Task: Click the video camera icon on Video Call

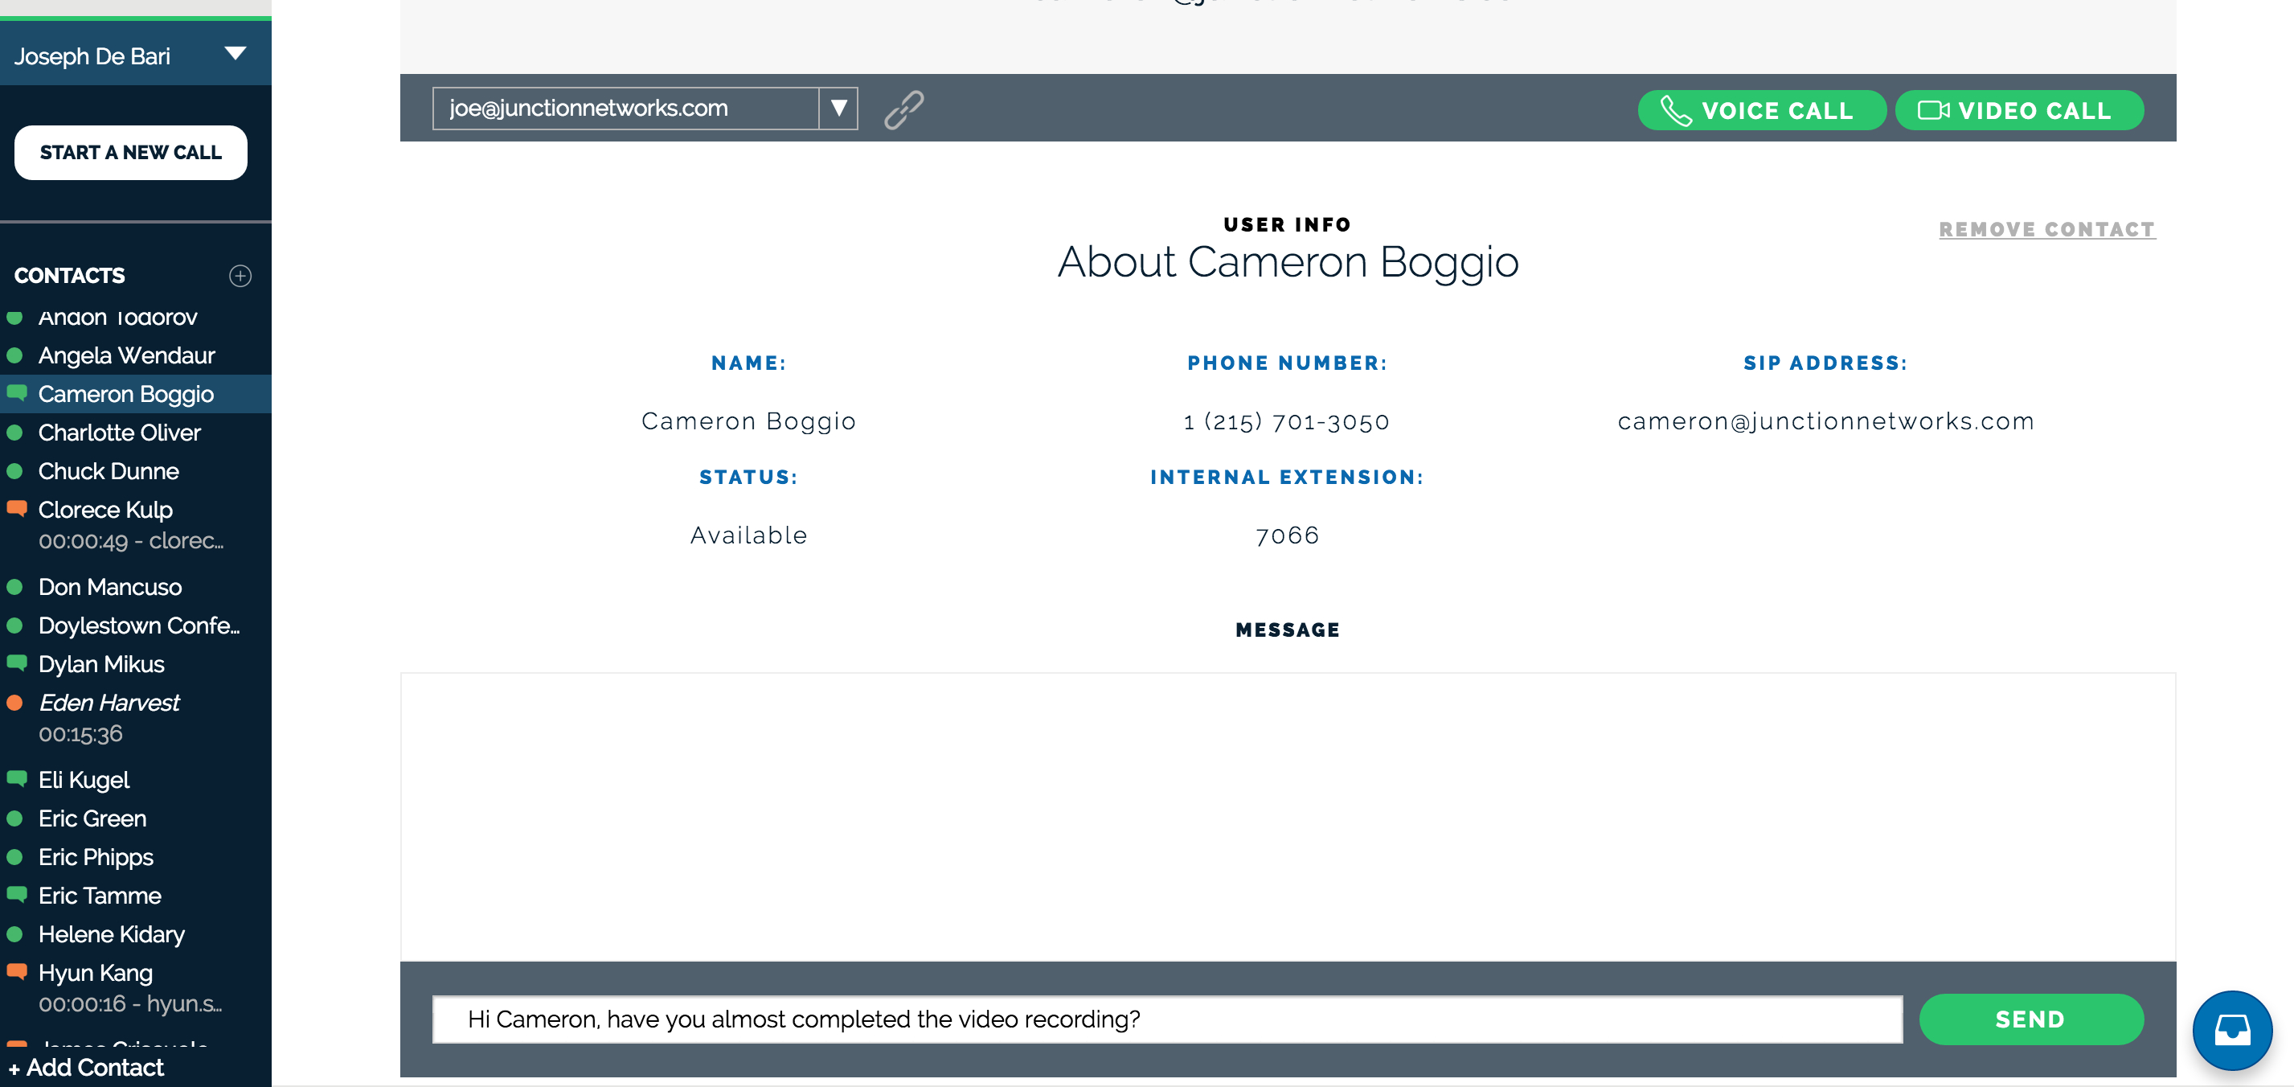Action: pos(1932,109)
